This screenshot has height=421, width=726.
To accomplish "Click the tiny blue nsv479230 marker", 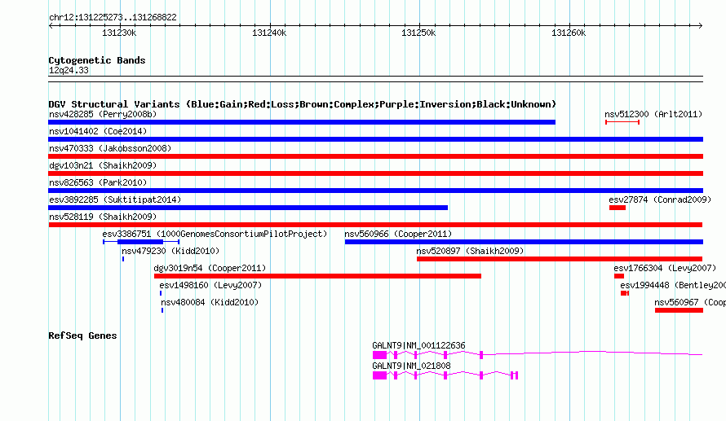I will pos(123,259).
